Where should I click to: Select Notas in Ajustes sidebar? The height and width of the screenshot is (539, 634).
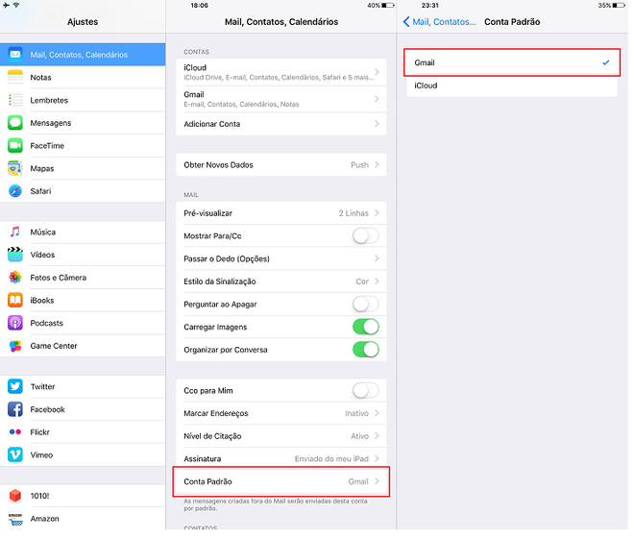point(83,77)
